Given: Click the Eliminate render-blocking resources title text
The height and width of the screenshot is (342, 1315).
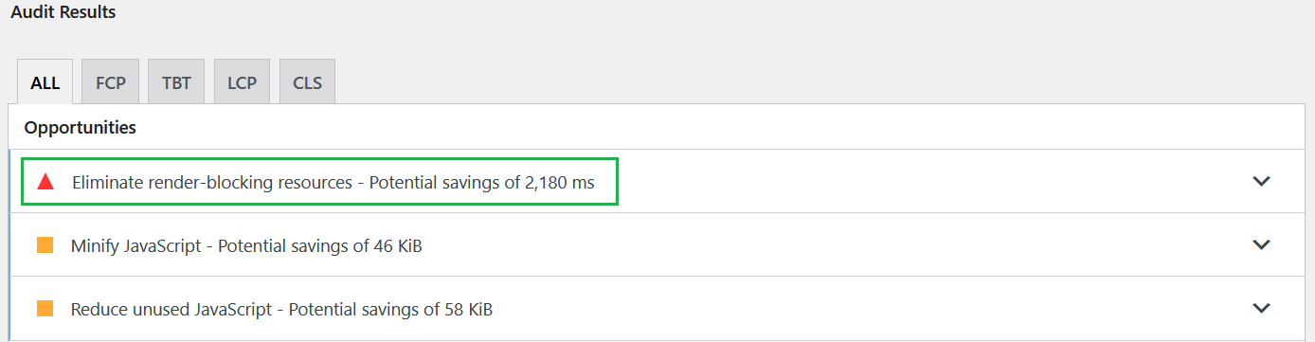Looking at the screenshot, I should click(213, 183).
